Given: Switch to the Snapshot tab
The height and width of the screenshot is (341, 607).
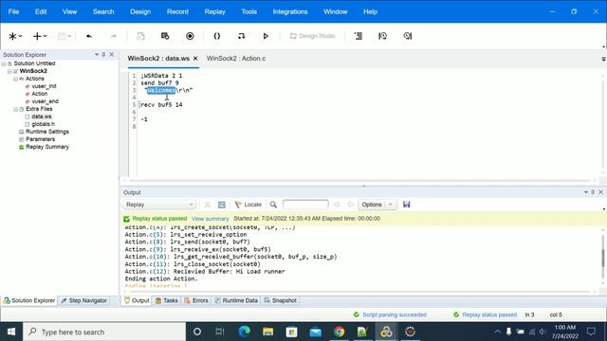Looking at the screenshot, I should coord(281,300).
